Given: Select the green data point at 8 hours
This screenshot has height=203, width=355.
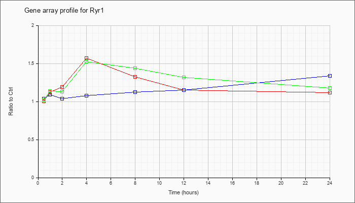Looking at the screenshot, I should (135, 68).
